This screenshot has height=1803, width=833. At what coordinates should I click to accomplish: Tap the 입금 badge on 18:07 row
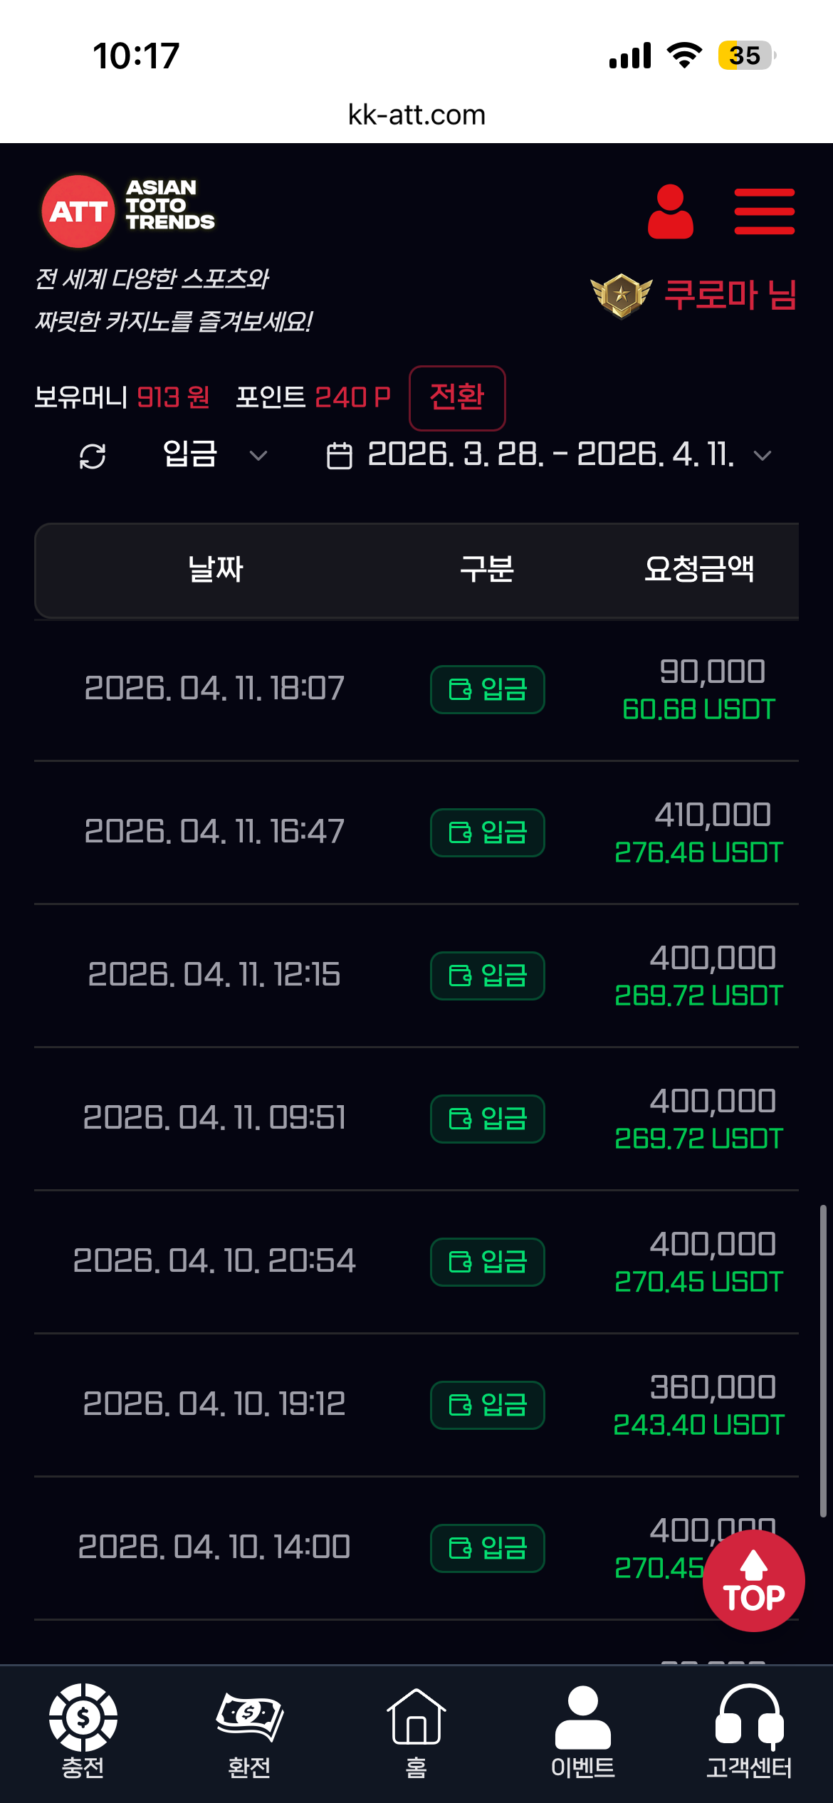pyautogui.click(x=488, y=689)
